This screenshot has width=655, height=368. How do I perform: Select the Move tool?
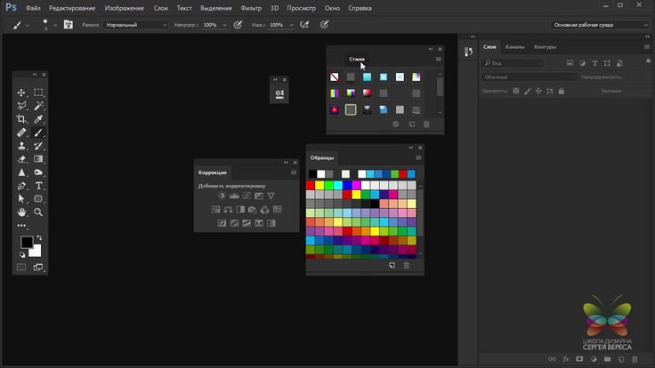tap(22, 92)
